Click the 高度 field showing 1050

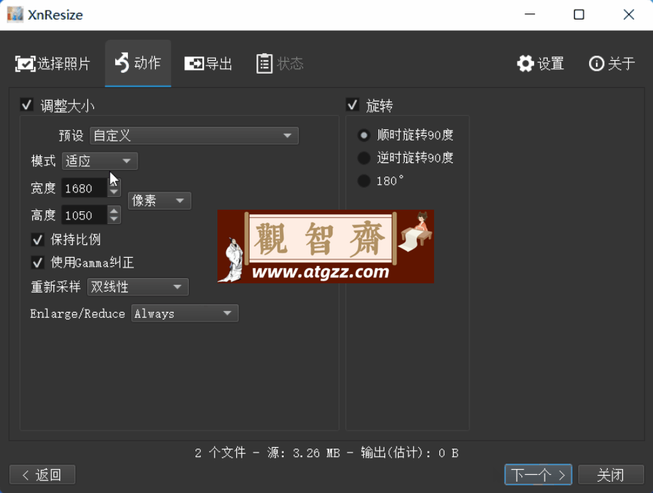click(x=84, y=216)
